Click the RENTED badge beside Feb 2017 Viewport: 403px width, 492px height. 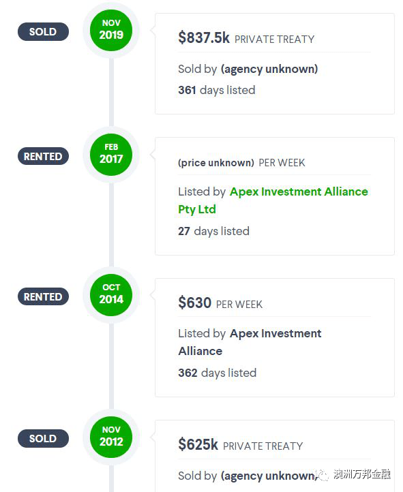coord(43,156)
